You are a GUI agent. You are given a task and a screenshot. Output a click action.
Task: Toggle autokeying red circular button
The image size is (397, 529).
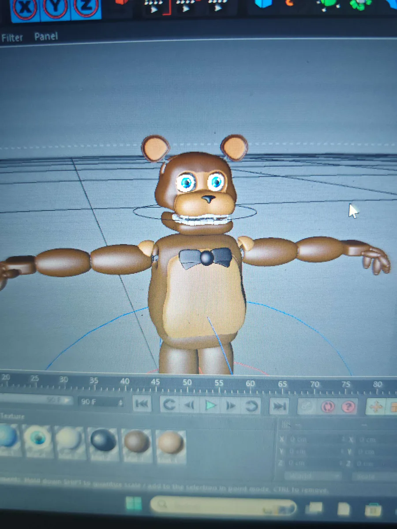pyautogui.click(x=327, y=407)
